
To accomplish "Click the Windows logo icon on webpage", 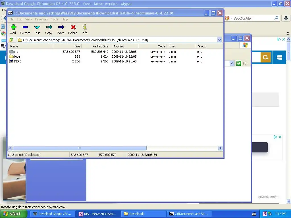I will click(279, 57).
